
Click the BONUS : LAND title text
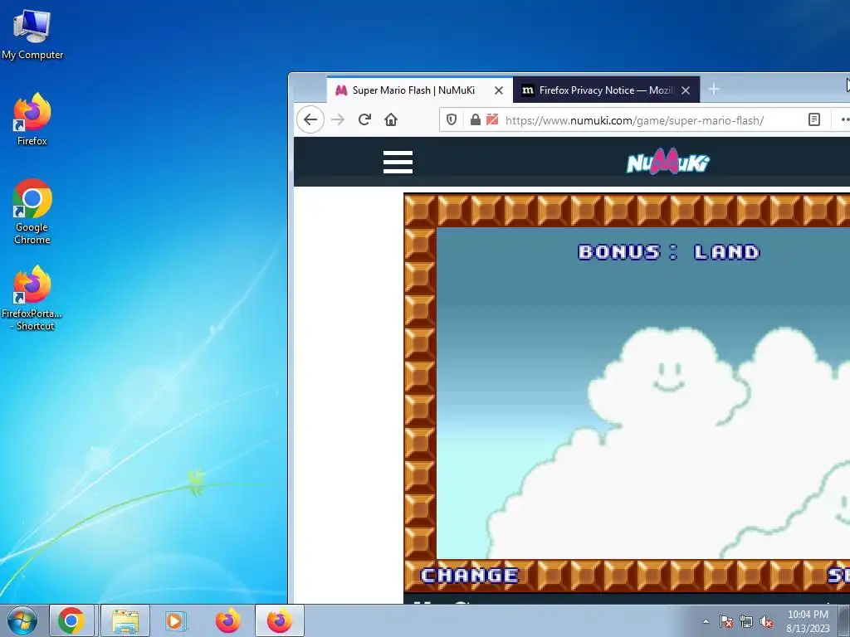click(669, 252)
